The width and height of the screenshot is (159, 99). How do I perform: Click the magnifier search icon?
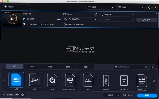tap(116, 67)
